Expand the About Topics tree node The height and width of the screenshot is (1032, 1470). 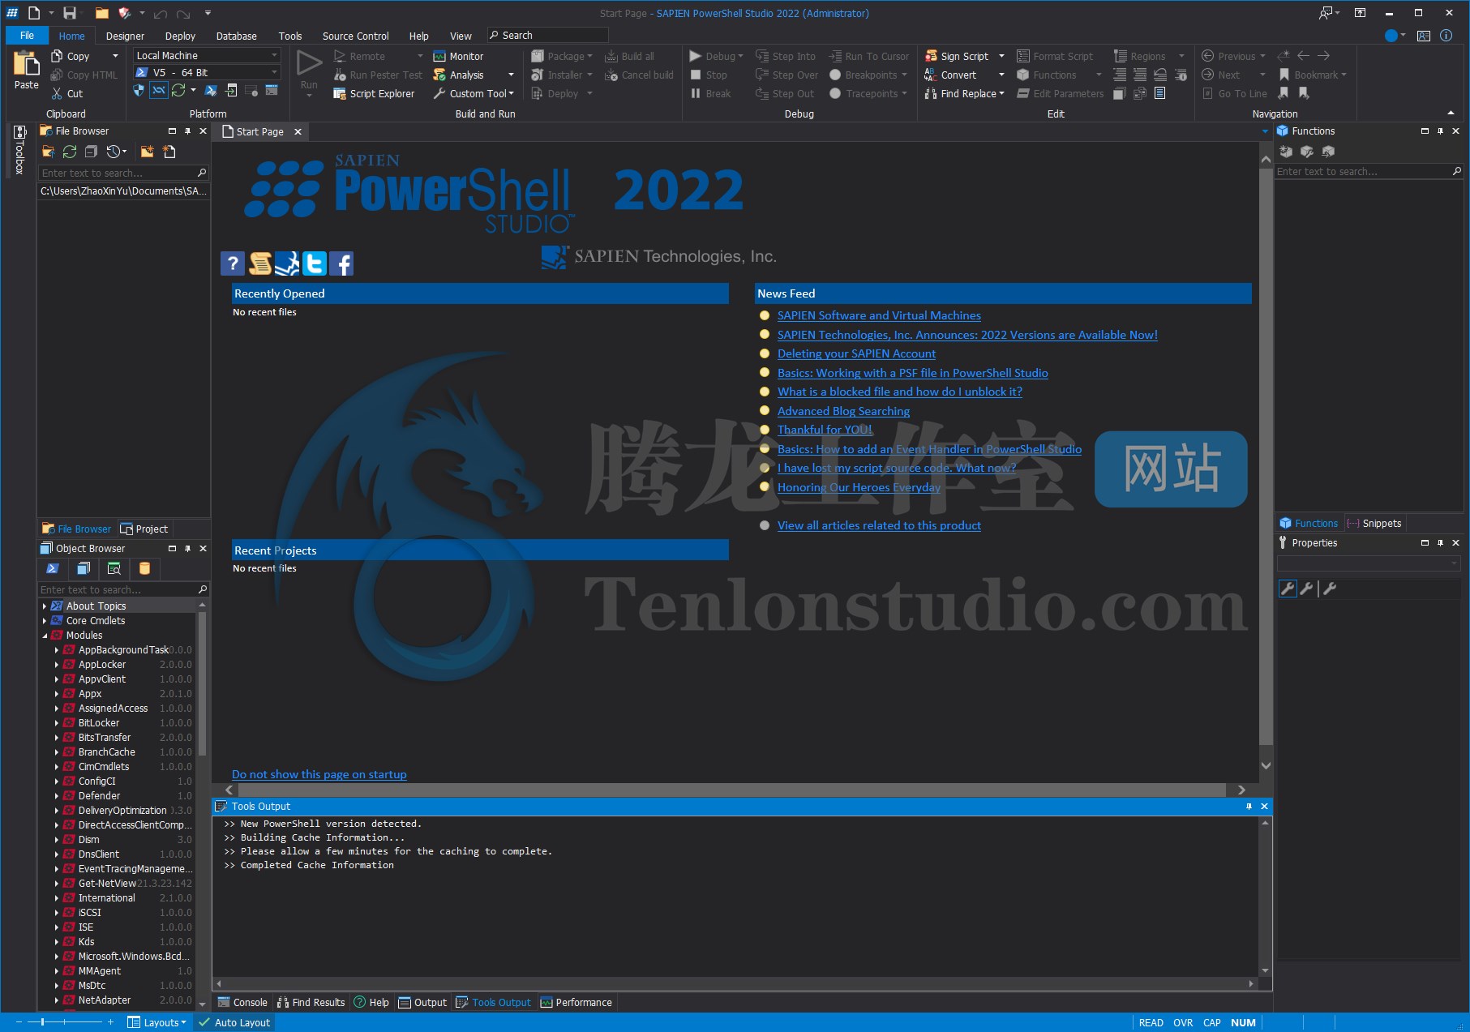pyautogui.click(x=44, y=606)
